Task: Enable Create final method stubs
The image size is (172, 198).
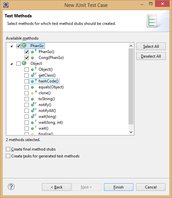Action: click(8, 149)
